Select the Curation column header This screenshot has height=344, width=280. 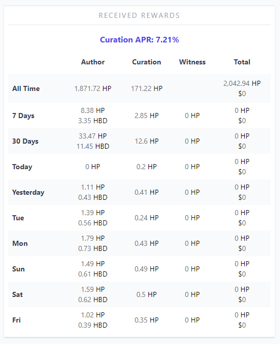point(146,62)
